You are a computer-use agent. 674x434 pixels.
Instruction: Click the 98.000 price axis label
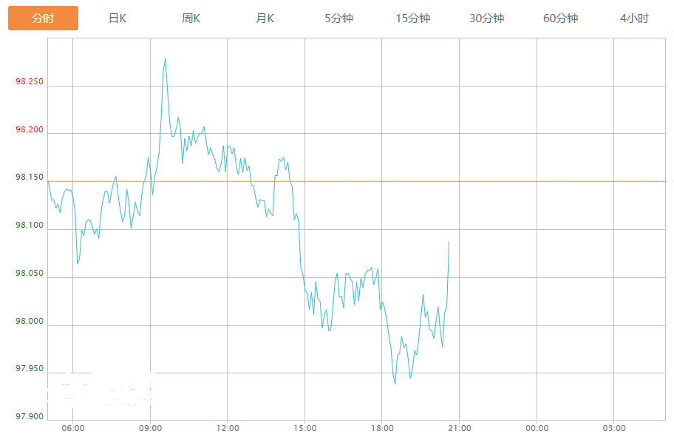coord(30,322)
